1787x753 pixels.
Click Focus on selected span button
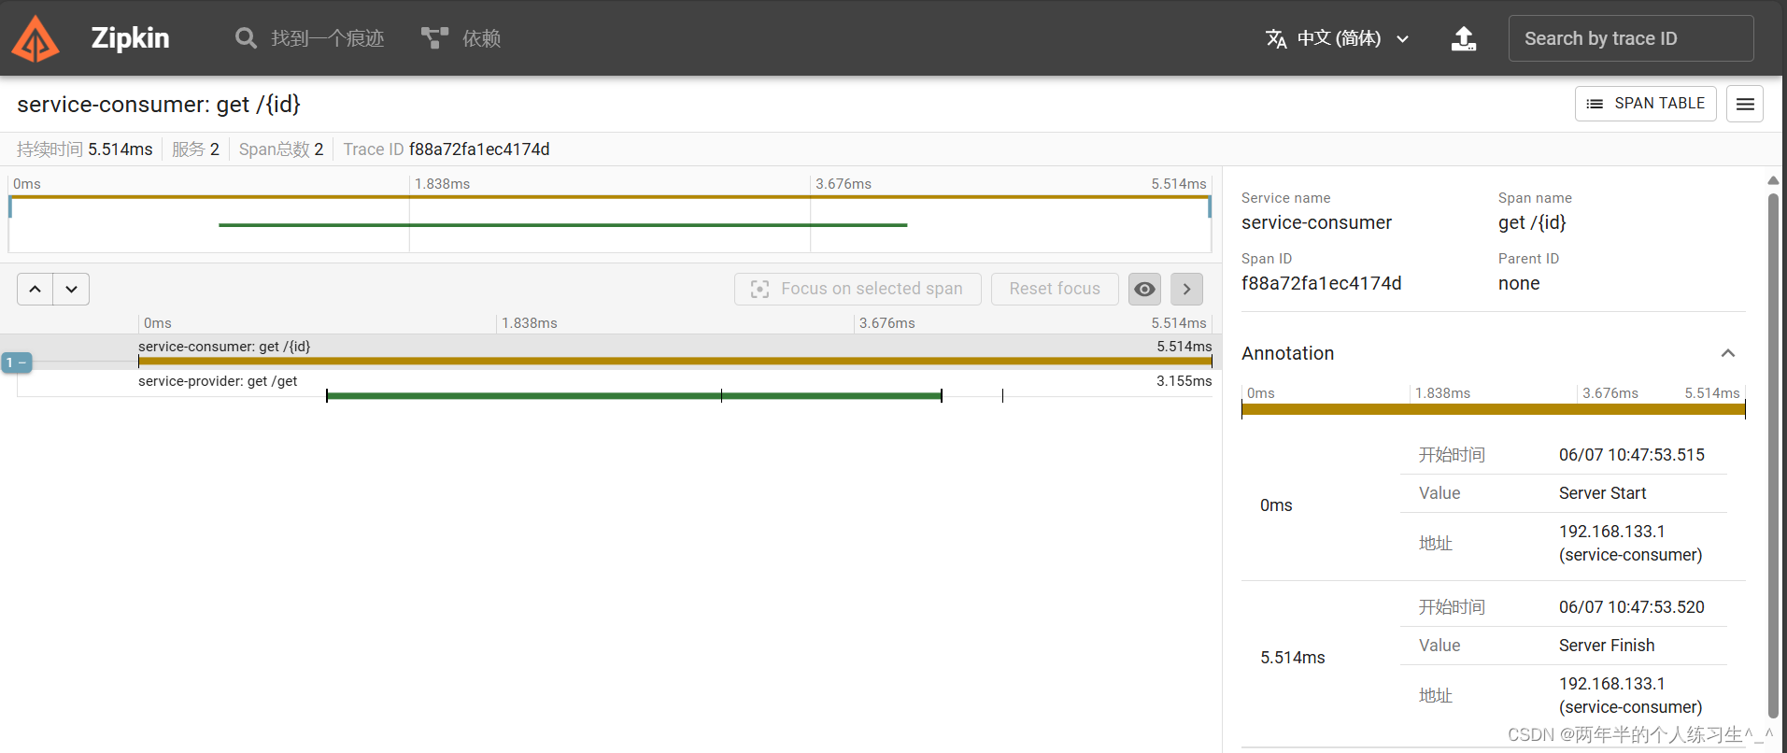(x=858, y=289)
